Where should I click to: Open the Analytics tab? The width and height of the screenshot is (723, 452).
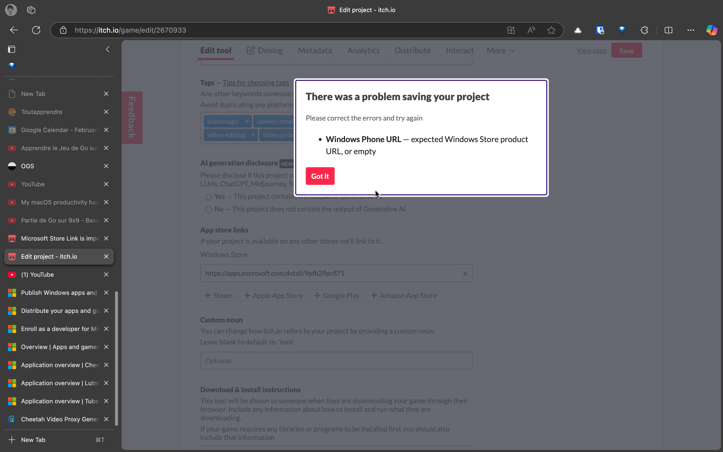363,50
